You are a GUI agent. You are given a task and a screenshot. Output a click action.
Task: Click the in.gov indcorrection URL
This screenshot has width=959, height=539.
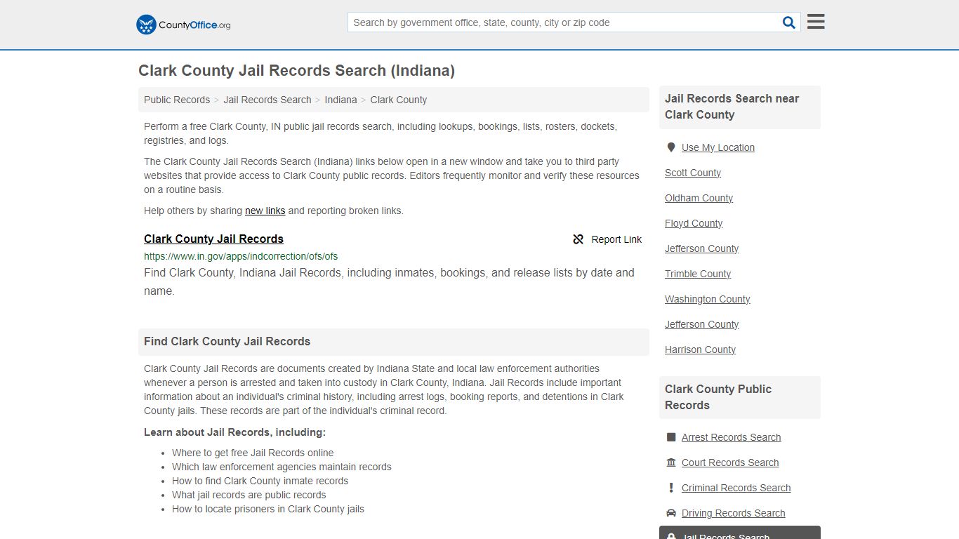tap(241, 256)
